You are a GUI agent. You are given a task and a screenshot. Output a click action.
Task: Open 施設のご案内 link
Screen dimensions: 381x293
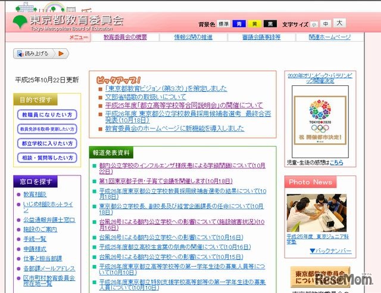tap(40, 229)
